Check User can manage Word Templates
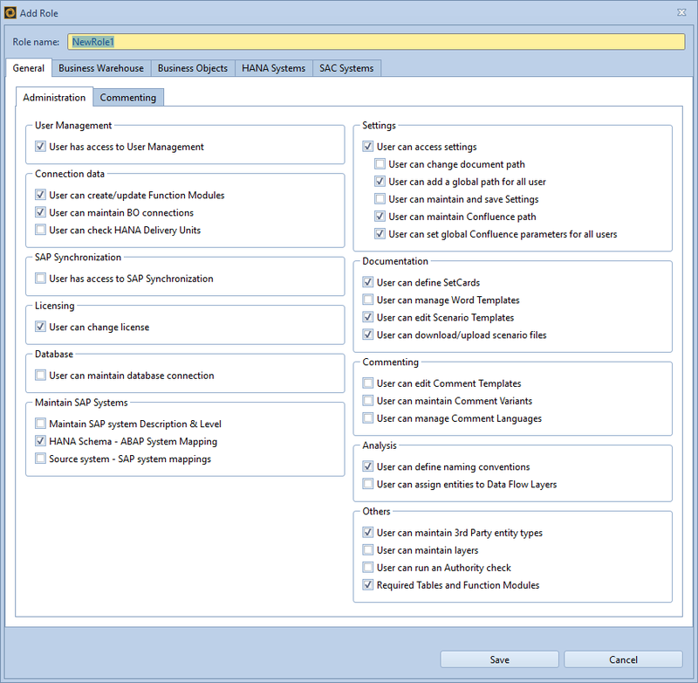 (x=368, y=300)
